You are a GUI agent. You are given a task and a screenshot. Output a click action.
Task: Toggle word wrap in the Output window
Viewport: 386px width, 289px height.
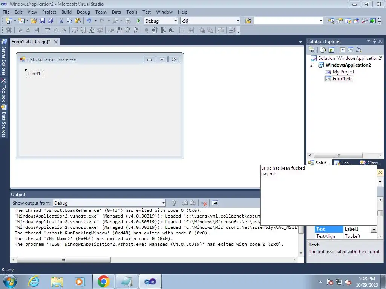coord(215,203)
